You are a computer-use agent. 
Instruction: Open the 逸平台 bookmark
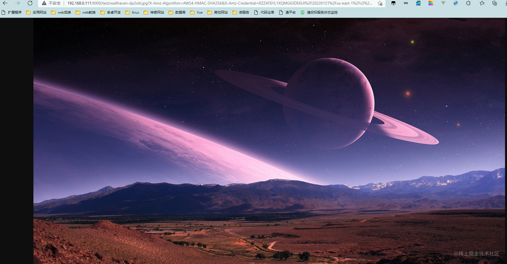pyautogui.click(x=287, y=12)
